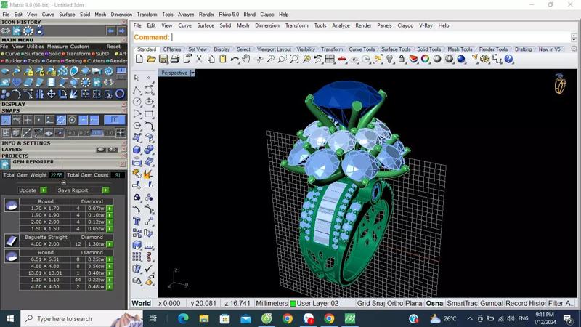Screen dimensions: 581x327
Task: Click the red car render icon
Action: 341,59
